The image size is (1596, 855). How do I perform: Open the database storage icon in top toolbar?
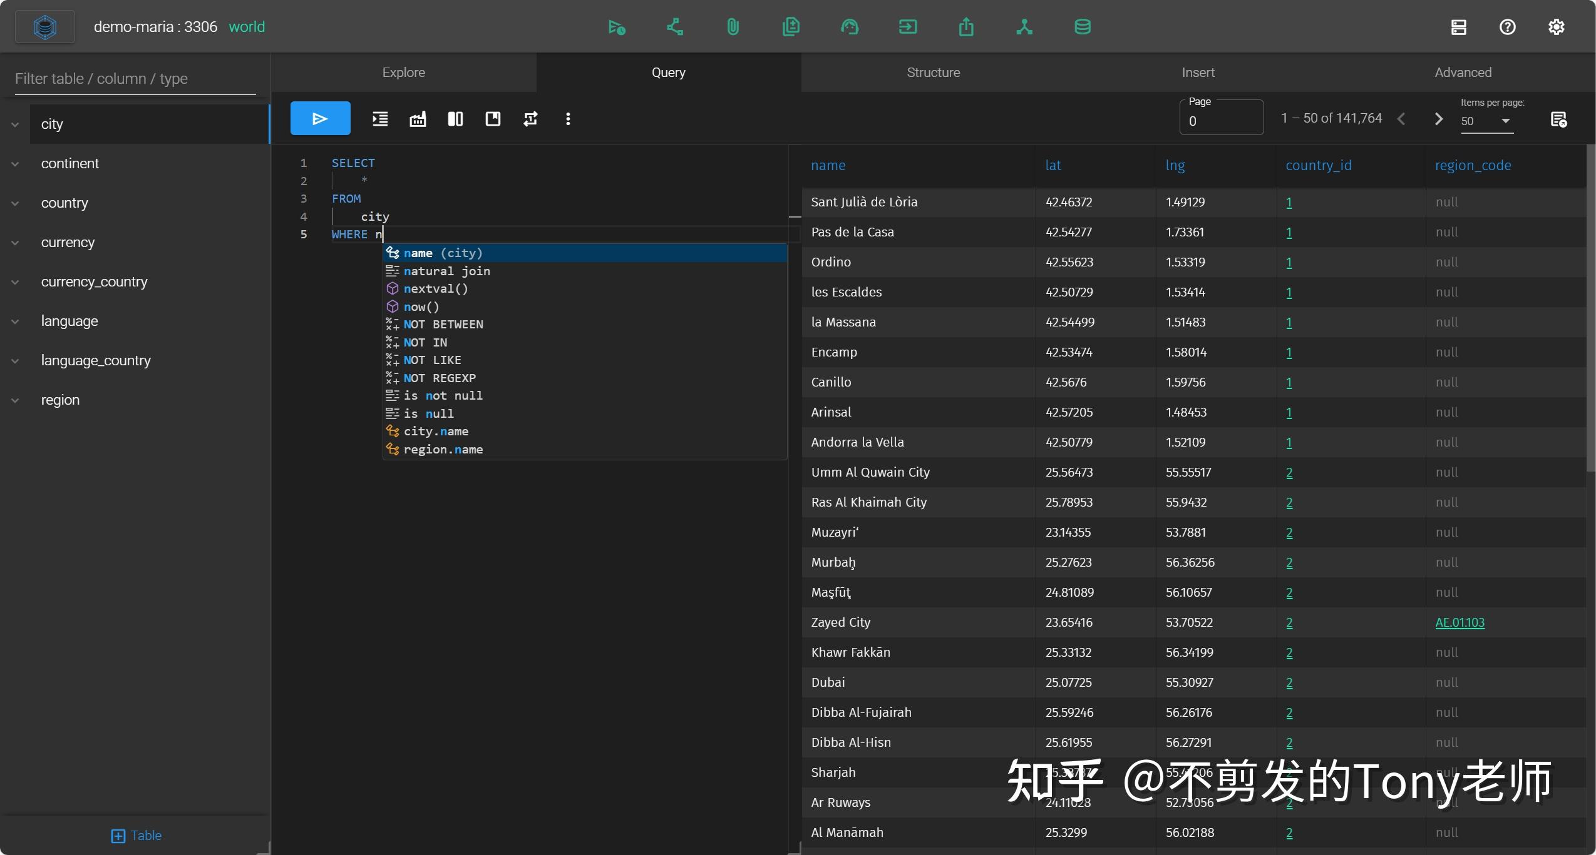tap(1082, 26)
